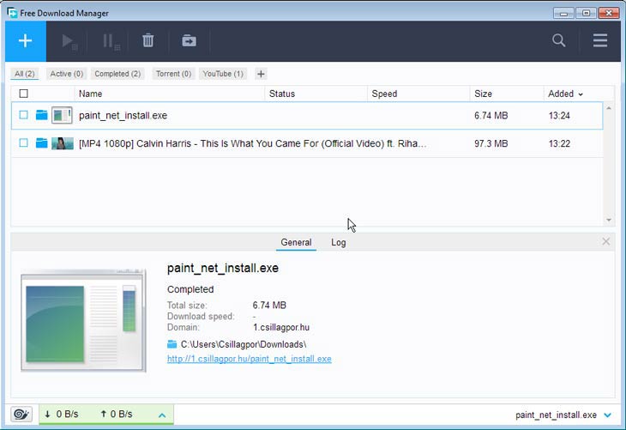Select the Completed (2) filter tab
The height and width of the screenshot is (430, 626).
(117, 74)
